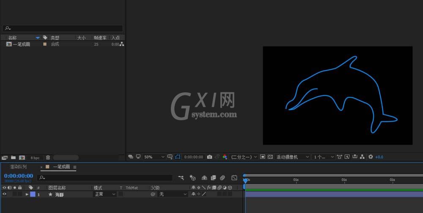Open the Graph Editor icon in timeline
423x213 pixels.
click(x=234, y=178)
